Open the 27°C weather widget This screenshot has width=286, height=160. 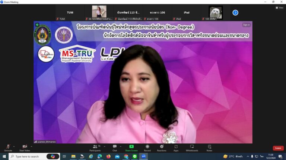[233, 156]
